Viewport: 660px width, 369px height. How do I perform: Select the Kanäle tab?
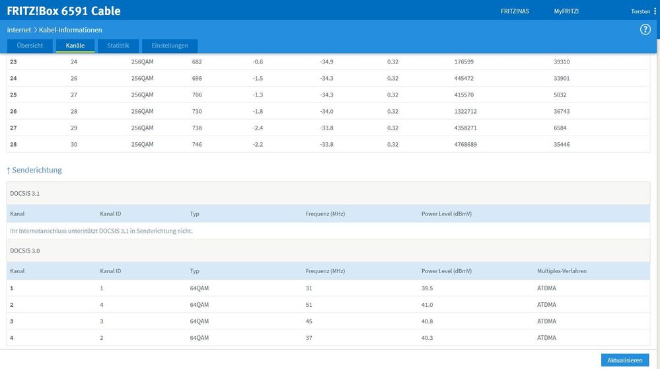(x=75, y=46)
